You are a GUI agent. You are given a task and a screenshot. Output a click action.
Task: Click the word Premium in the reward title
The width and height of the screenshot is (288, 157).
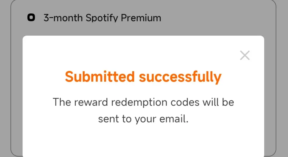[141, 18]
